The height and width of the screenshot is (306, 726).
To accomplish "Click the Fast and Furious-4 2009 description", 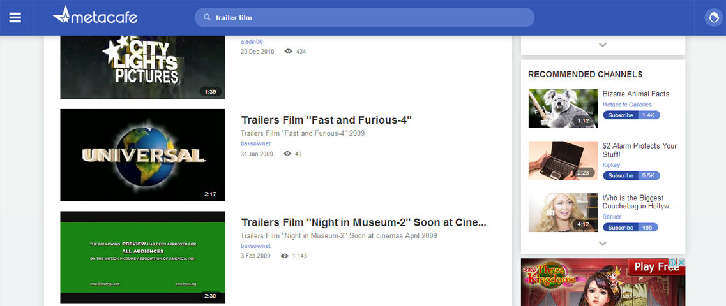I will click(x=303, y=133).
